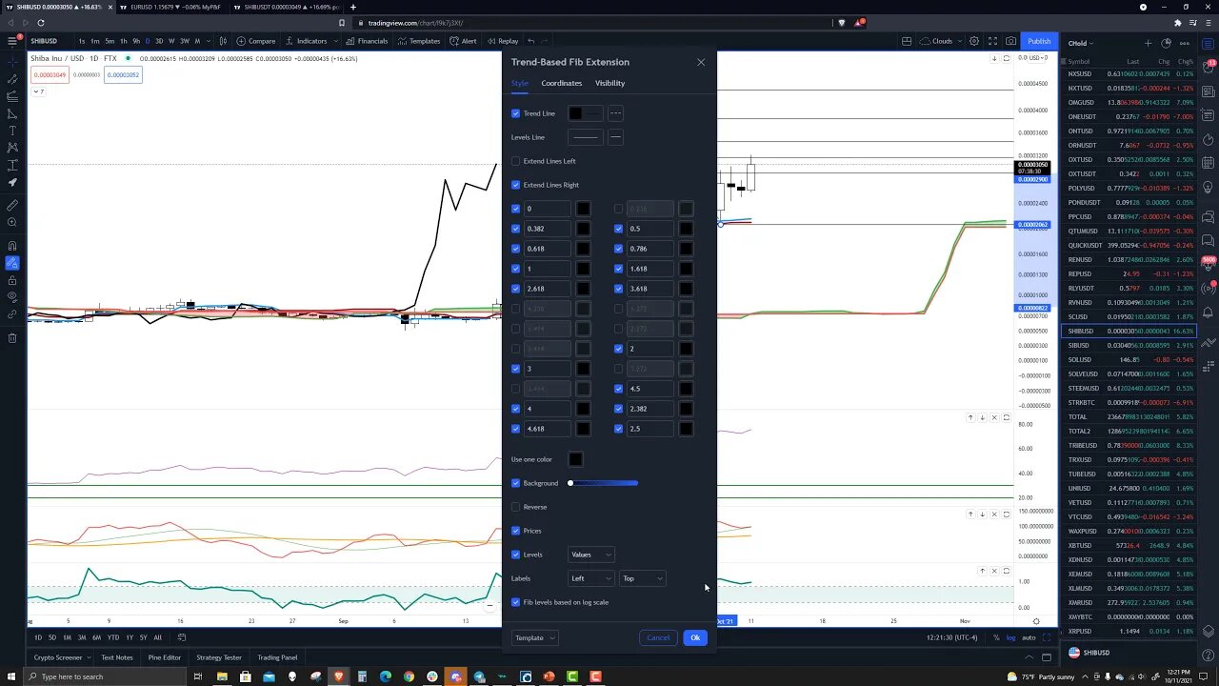Click the Windows Start button

point(10,676)
